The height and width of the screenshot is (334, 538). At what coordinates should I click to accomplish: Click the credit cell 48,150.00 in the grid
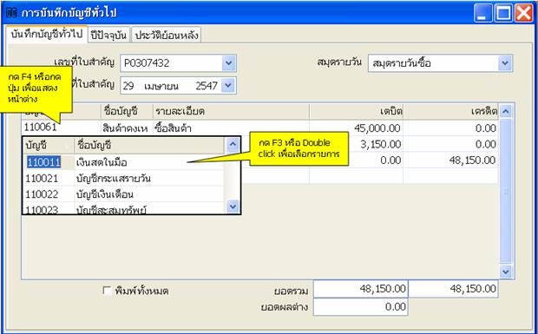point(450,160)
